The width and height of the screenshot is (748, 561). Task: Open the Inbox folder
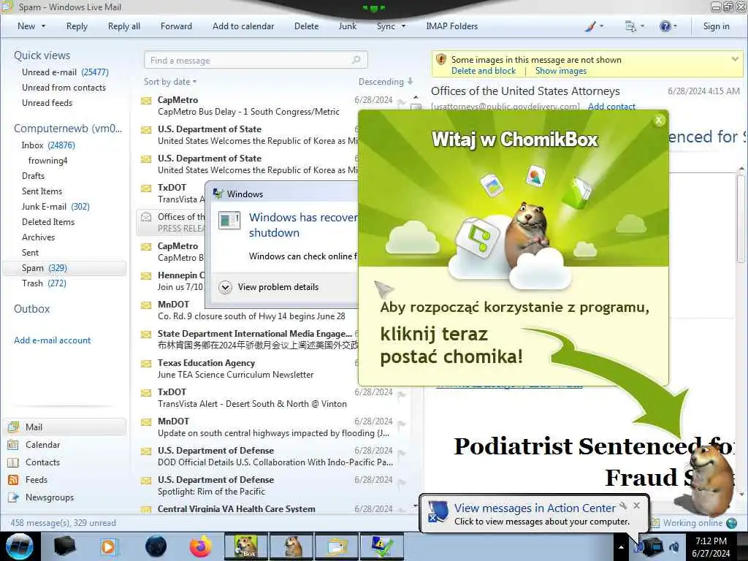tap(48, 145)
